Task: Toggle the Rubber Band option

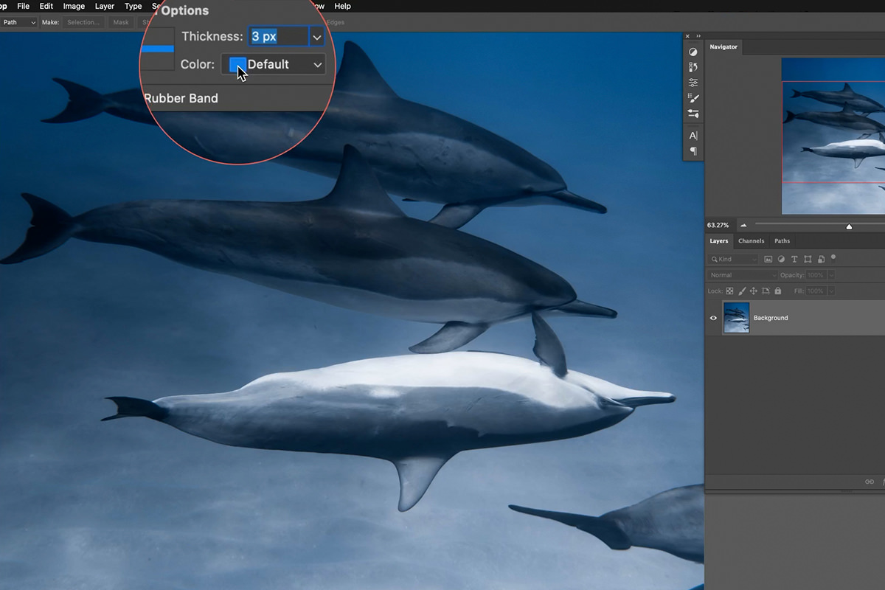Action: (181, 98)
